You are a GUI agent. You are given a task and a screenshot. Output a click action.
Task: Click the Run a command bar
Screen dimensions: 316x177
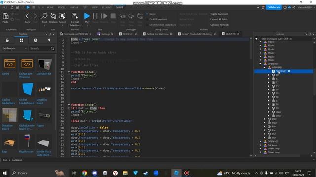pos(157,160)
